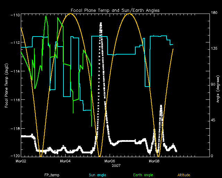This screenshot has width=222, height=178.
Task: Click the Mar06 date tick label
Action: coord(110,161)
